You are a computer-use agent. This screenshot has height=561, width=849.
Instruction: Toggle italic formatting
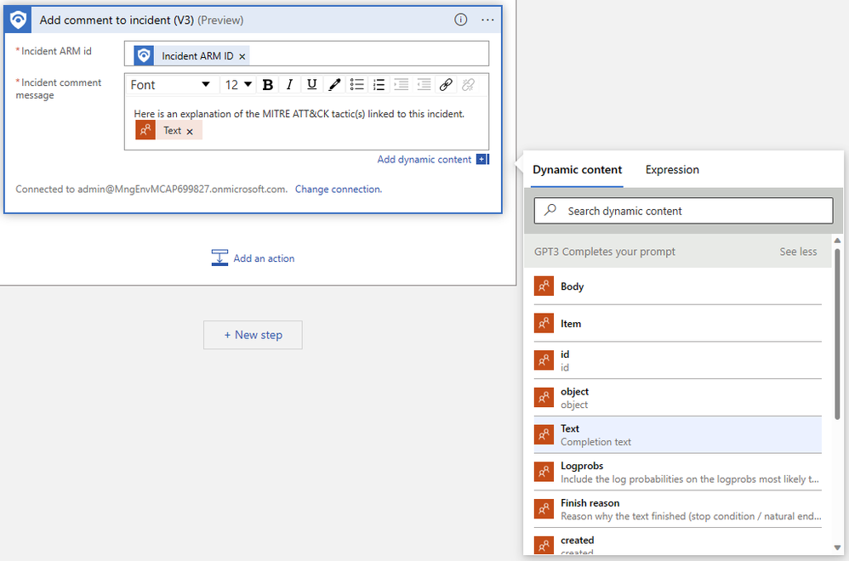[x=290, y=85]
